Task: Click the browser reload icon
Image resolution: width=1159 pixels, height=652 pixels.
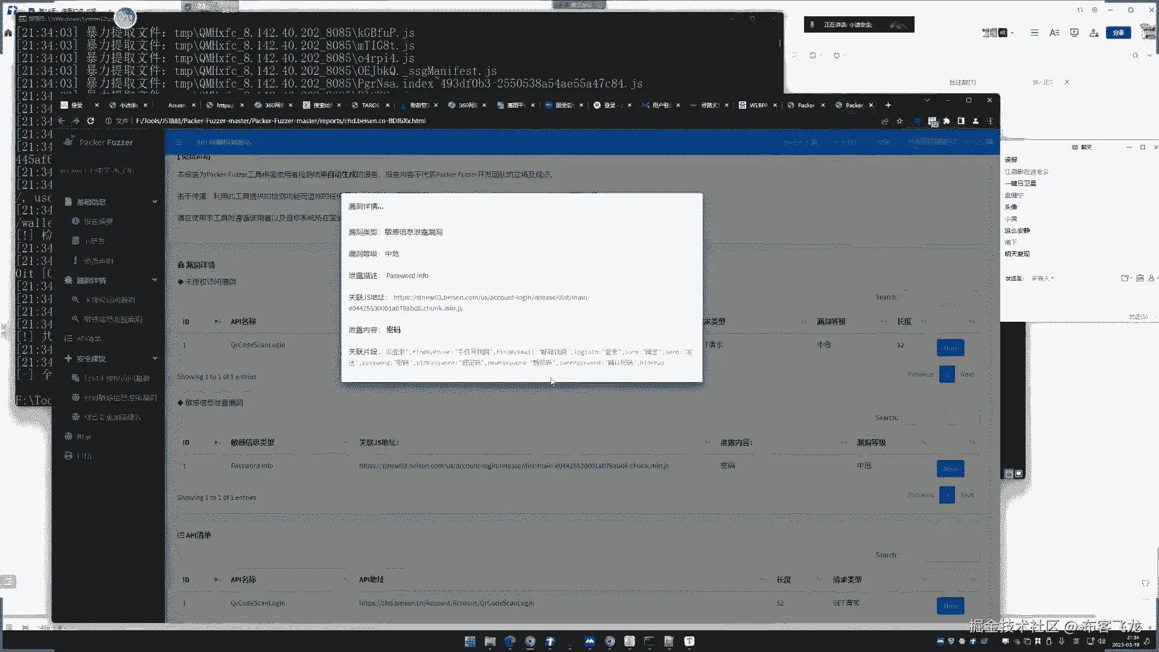Action: point(91,121)
